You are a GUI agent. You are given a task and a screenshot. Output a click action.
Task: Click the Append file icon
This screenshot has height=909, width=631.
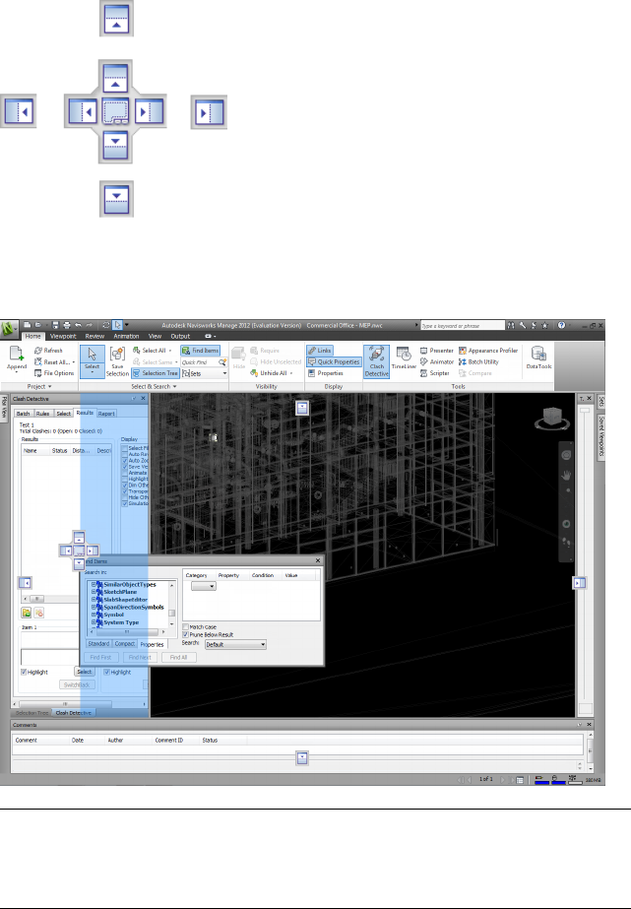click(16, 354)
